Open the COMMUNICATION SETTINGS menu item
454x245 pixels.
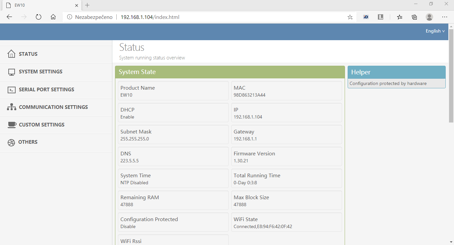click(x=53, y=107)
